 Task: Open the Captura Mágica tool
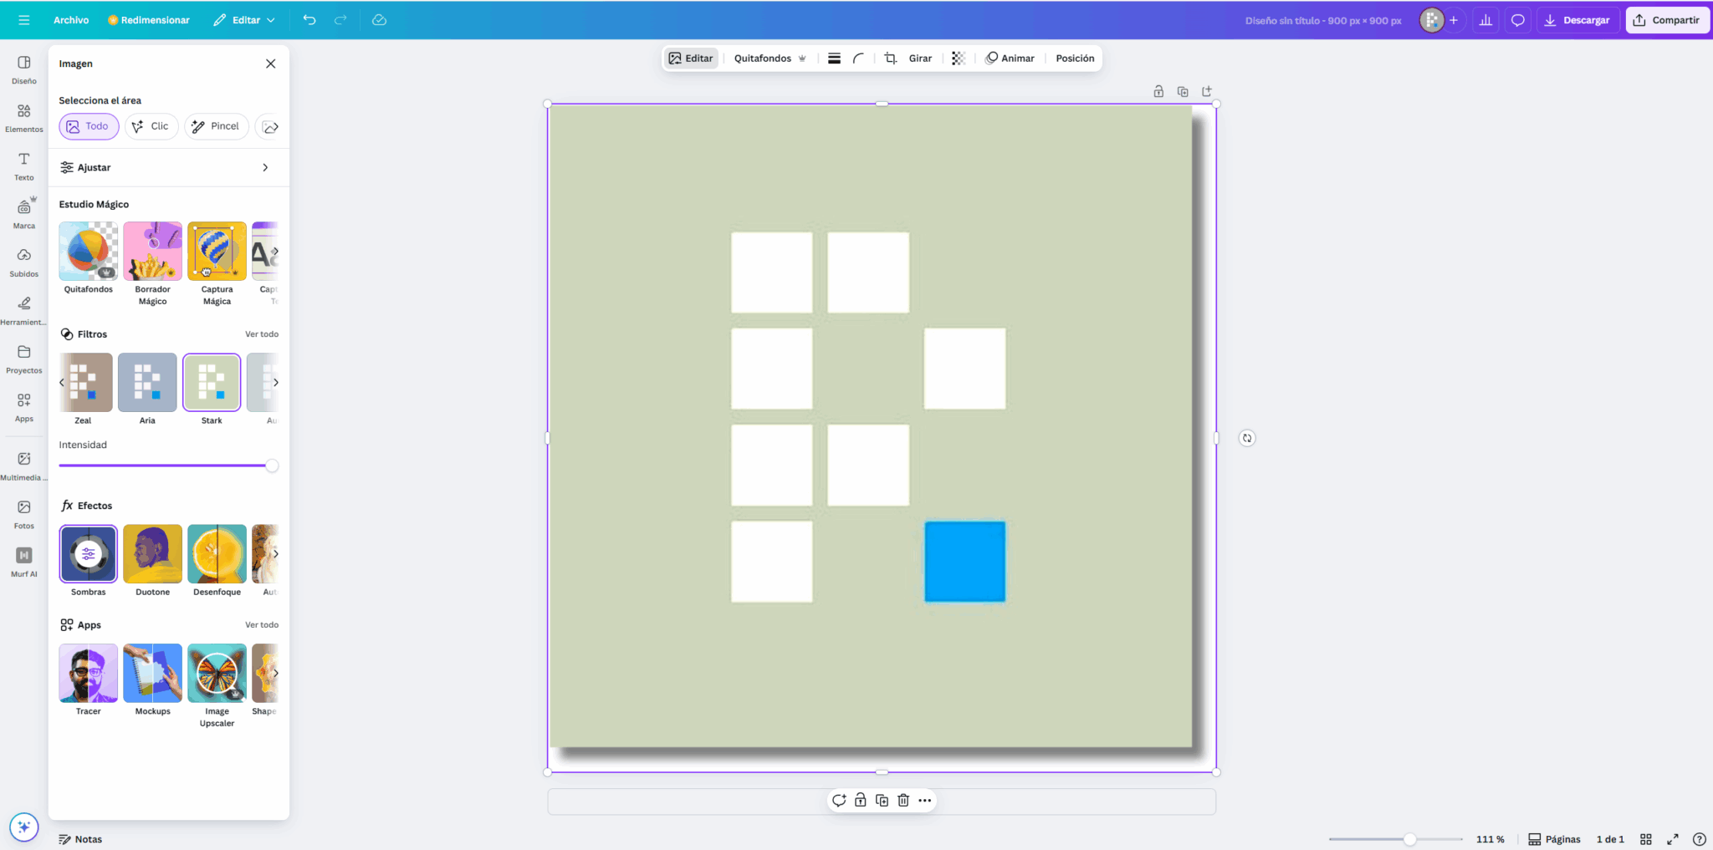tap(217, 251)
